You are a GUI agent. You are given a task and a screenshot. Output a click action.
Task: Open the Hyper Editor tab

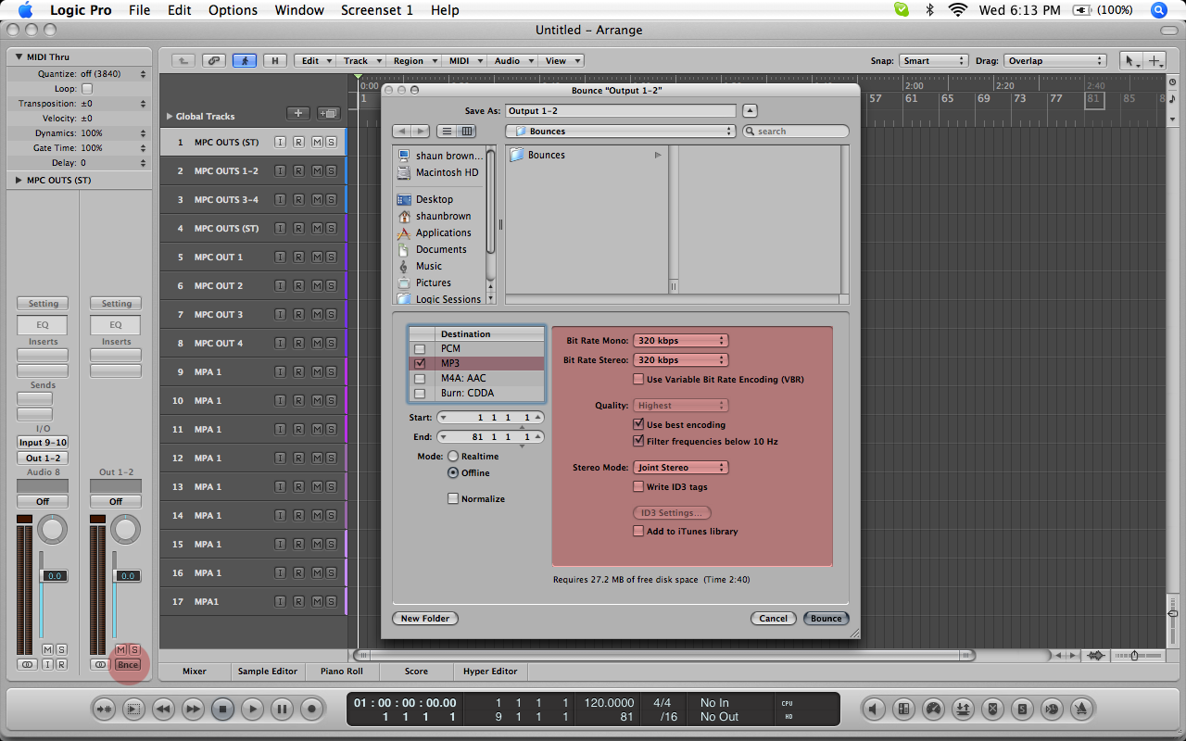click(x=490, y=672)
